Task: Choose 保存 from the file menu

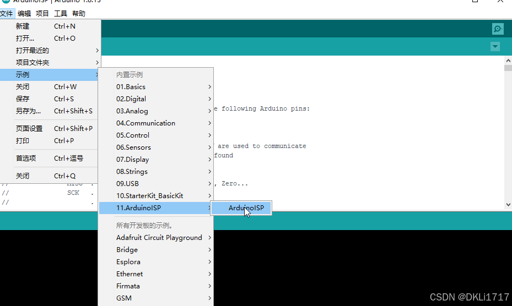Action: pyautogui.click(x=50, y=99)
